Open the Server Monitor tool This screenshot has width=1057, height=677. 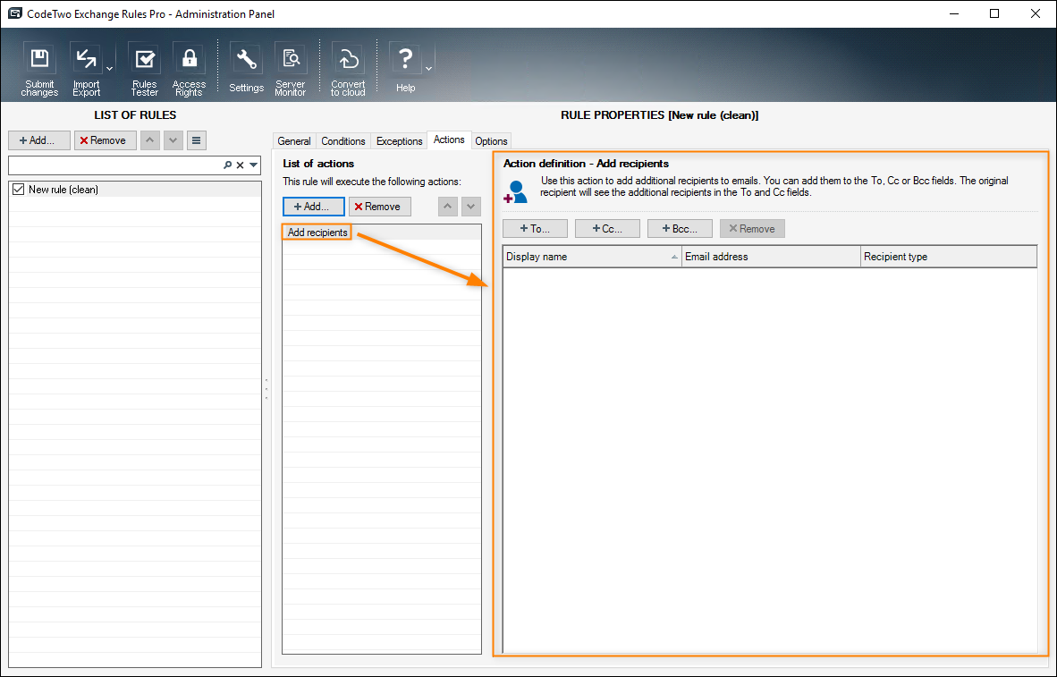click(x=291, y=68)
